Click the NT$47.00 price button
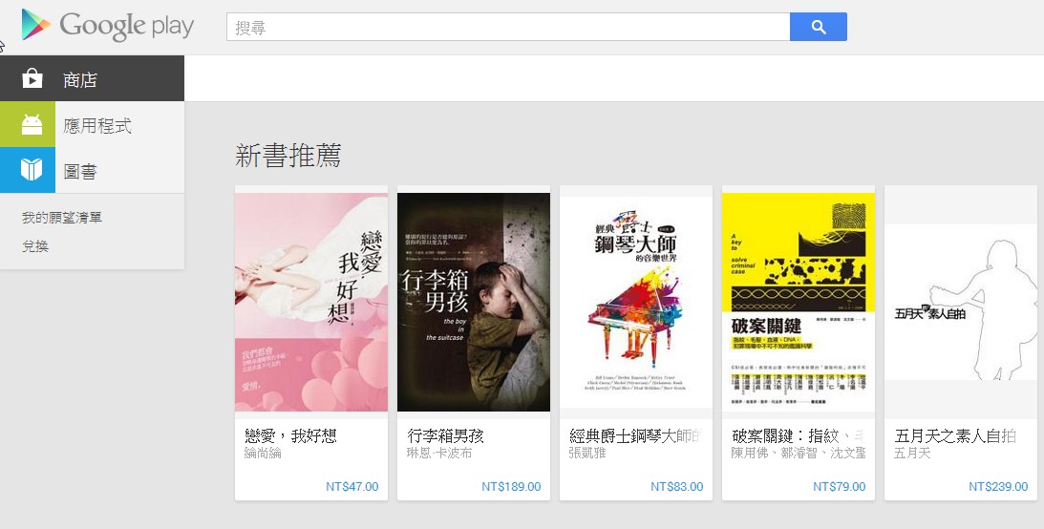This screenshot has height=529, width=1044. (x=352, y=487)
